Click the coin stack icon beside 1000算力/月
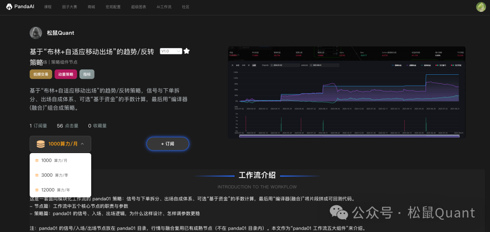 point(41,144)
